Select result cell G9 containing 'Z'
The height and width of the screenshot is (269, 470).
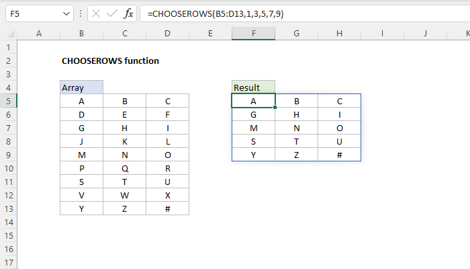click(297, 155)
